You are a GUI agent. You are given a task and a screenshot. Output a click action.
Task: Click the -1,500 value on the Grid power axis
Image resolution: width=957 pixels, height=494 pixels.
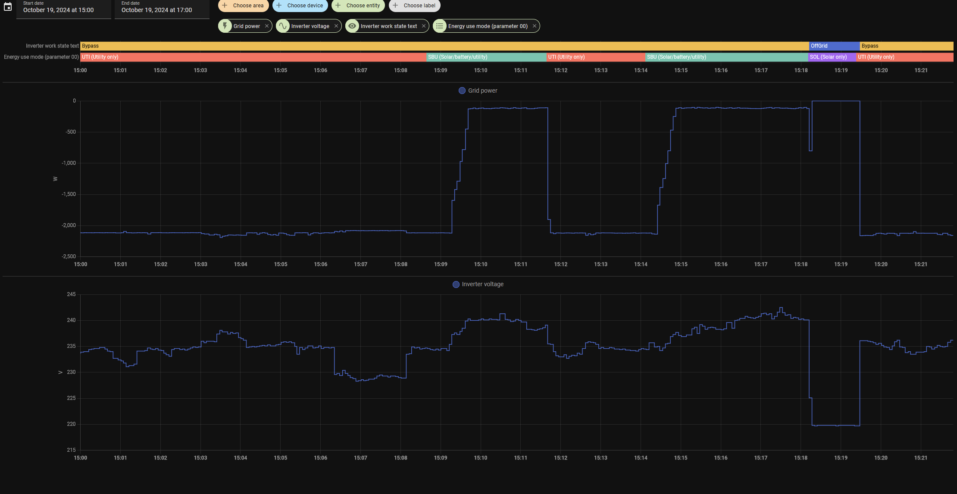[69, 194]
